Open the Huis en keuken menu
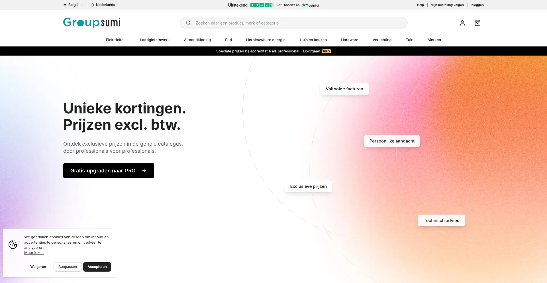This screenshot has height=283, width=547. pyautogui.click(x=313, y=40)
